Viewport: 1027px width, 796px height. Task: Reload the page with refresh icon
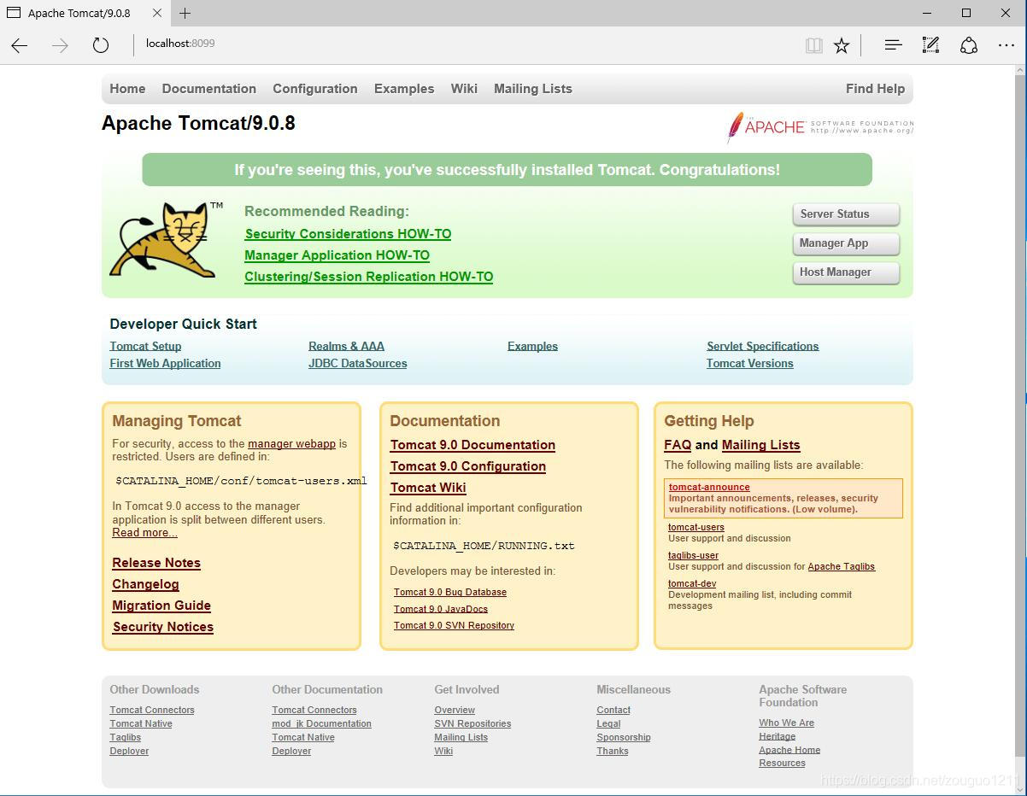pyautogui.click(x=101, y=45)
